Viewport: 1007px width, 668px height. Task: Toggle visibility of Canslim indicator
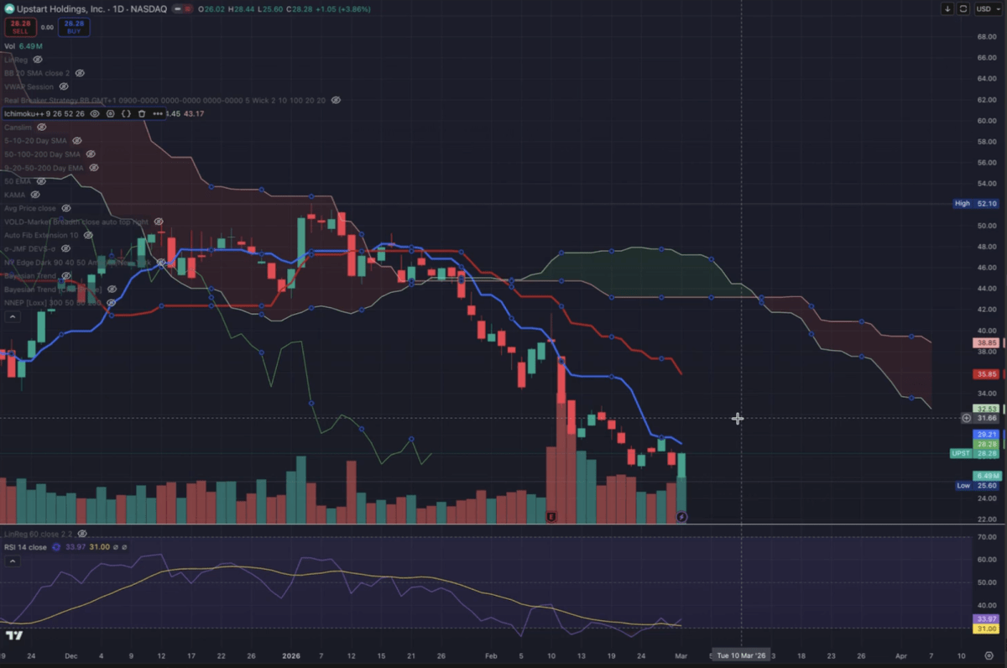click(x=42, y=127)
